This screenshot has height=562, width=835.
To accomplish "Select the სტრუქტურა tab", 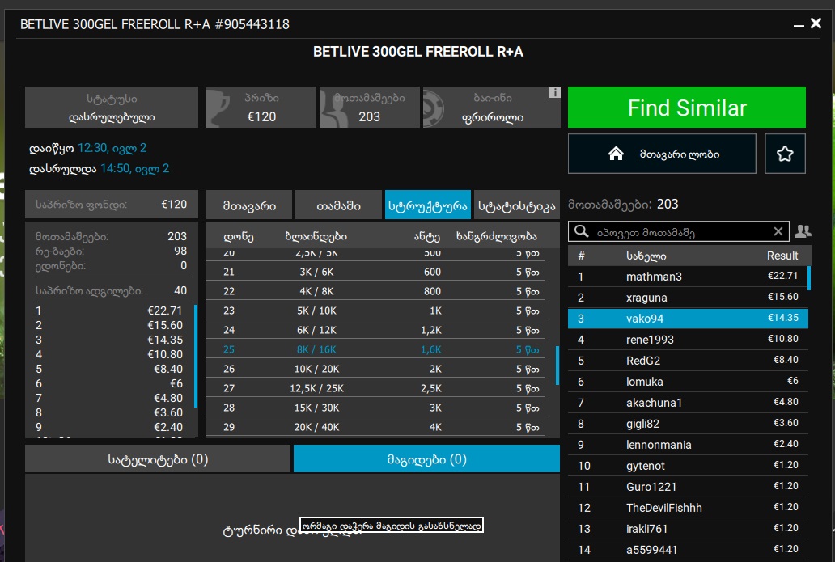I will coord(428,205).
